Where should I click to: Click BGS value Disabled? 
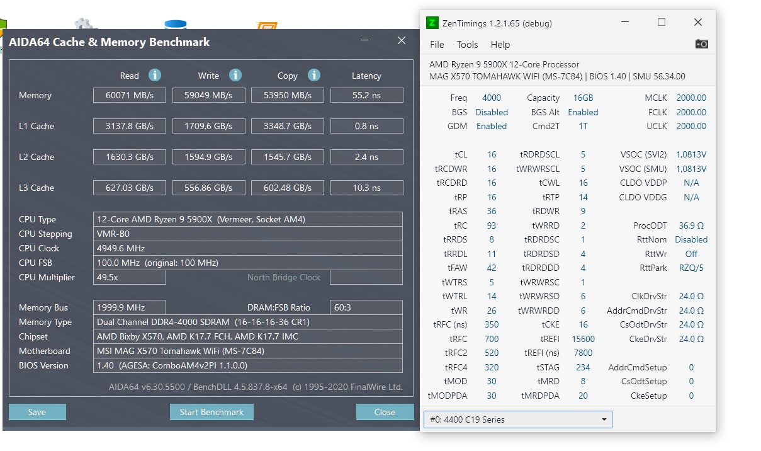pyautogui.click(x=492, y=112)
